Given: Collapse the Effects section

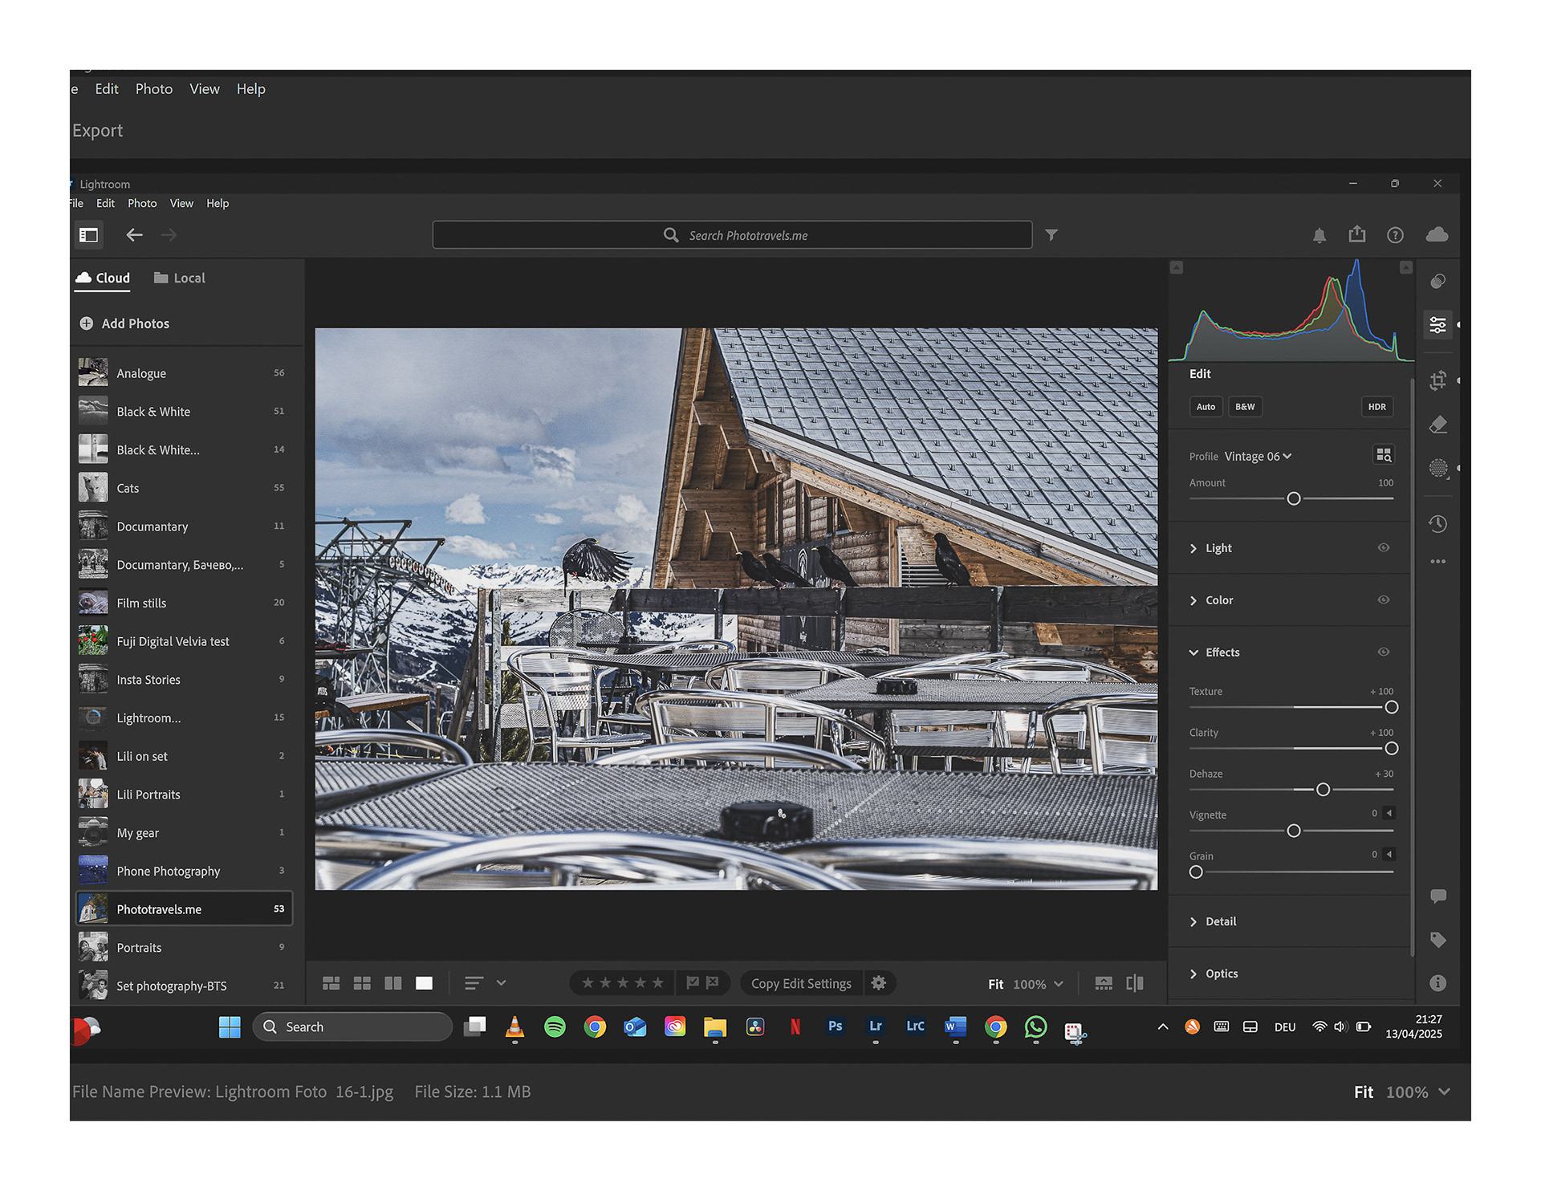Looking at the screenshot, I should pos(1193,652).
